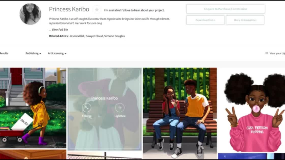Expand the Publishing dropdown
This screenshot has height=160, width=285.
(33, 53)
